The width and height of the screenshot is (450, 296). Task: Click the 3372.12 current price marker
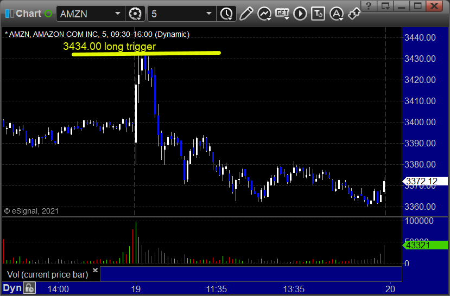tap(425, 181)
